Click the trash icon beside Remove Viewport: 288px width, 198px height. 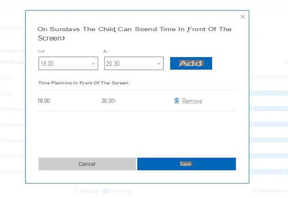click(177, 101)
